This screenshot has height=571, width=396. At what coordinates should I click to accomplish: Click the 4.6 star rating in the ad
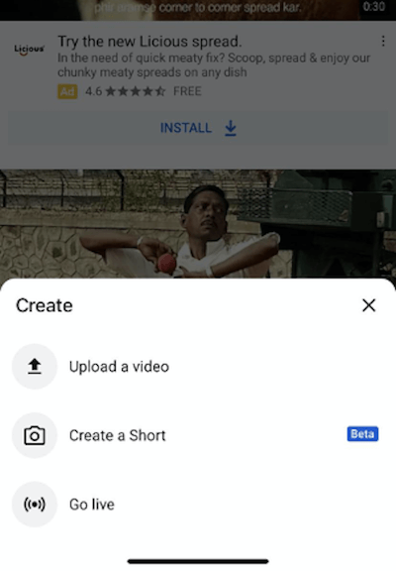tap(125, 91)
